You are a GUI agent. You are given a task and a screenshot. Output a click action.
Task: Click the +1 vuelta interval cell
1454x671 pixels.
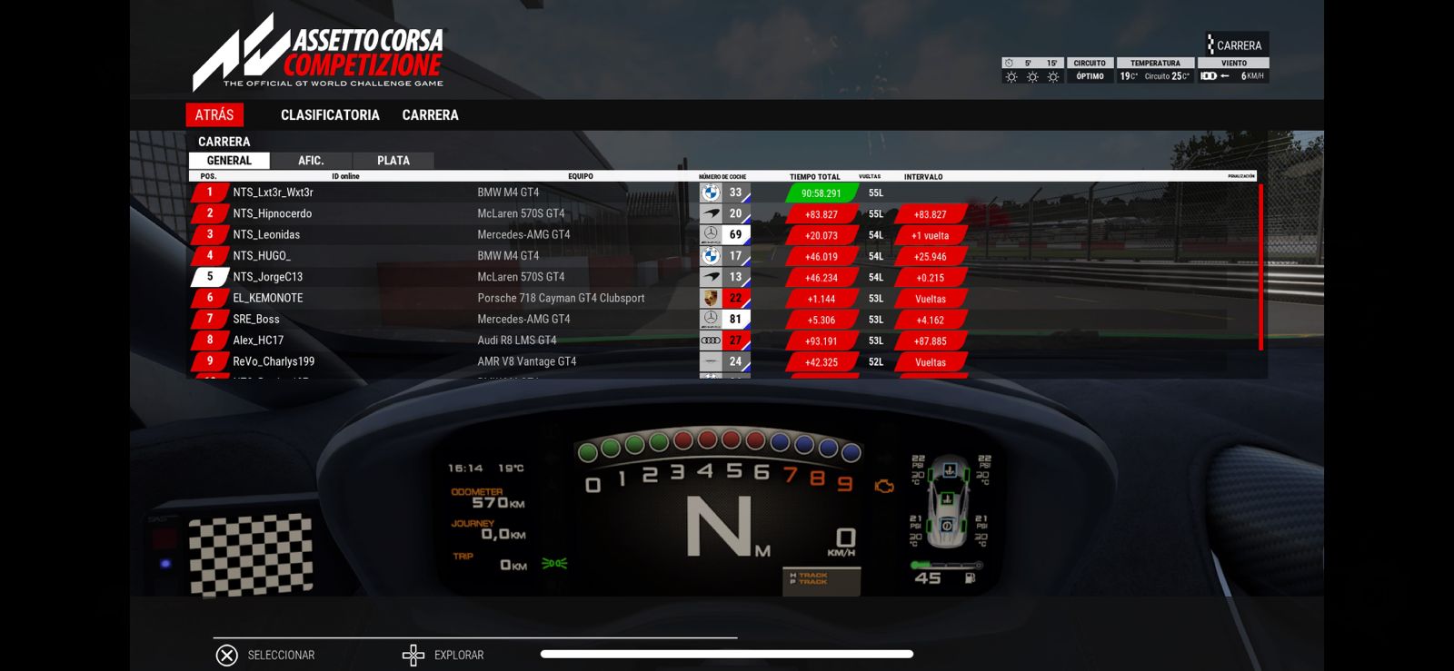[930, 235]
